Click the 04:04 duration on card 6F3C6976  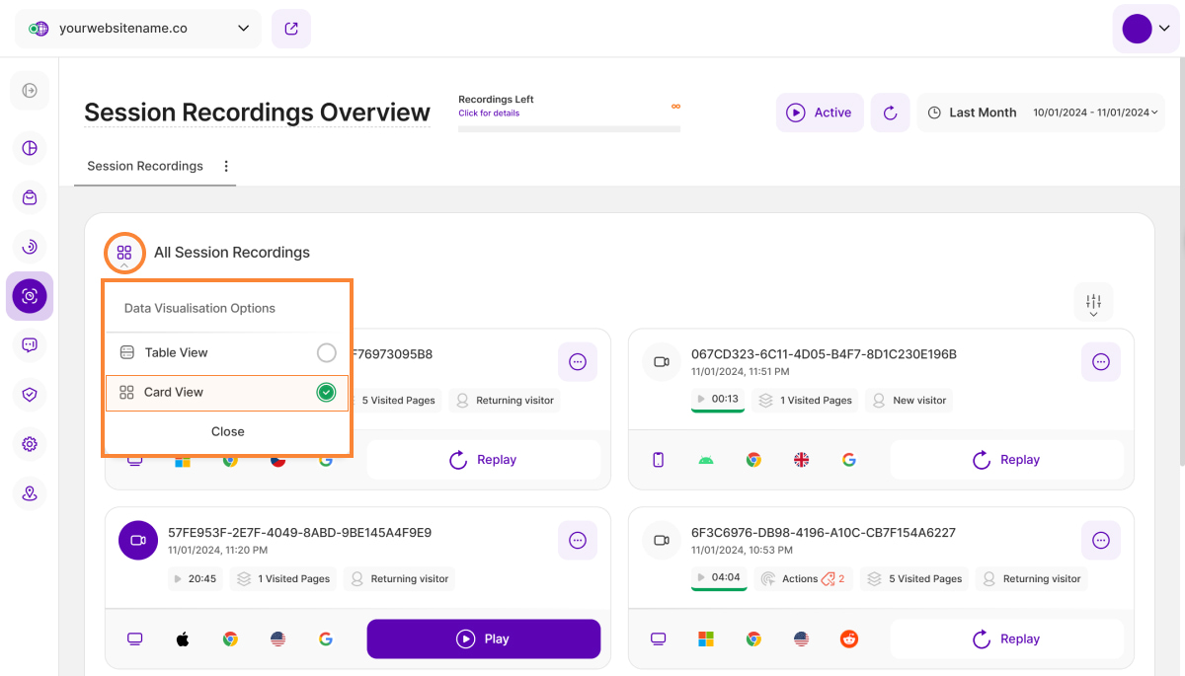point(719,578)
